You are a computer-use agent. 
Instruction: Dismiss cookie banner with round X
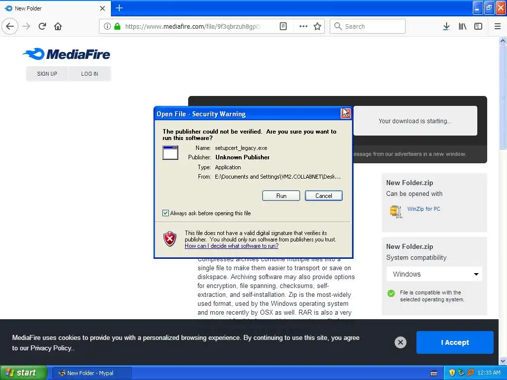400,342
